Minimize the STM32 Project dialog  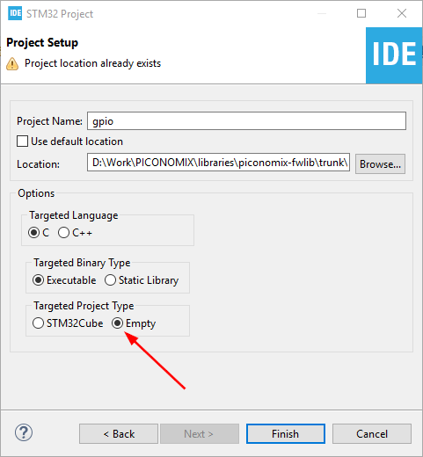[x=322, y=13]
